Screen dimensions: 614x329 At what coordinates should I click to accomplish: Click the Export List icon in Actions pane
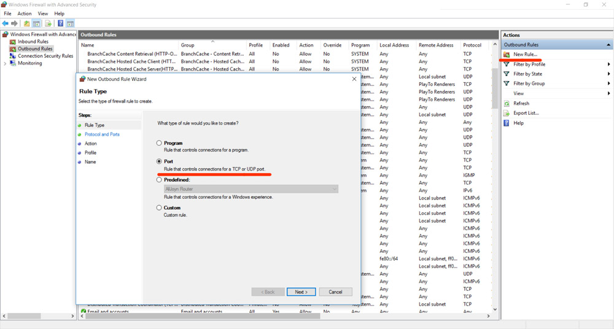pos(507,113)
